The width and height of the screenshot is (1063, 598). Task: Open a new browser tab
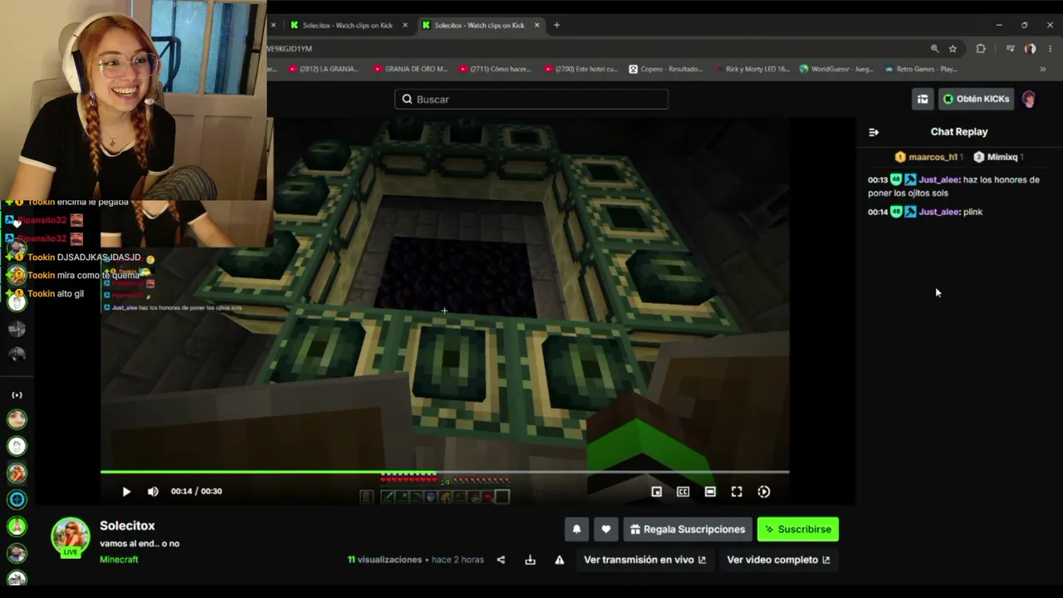[556, 25]
